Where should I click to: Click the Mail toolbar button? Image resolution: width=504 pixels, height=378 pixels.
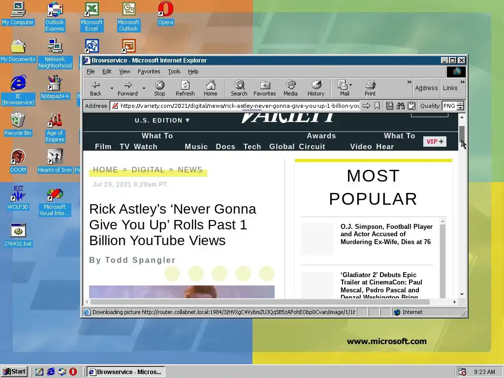343,89
